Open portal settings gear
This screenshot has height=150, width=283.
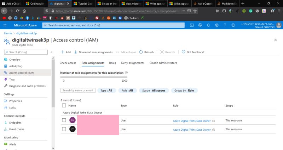point(216,25)
